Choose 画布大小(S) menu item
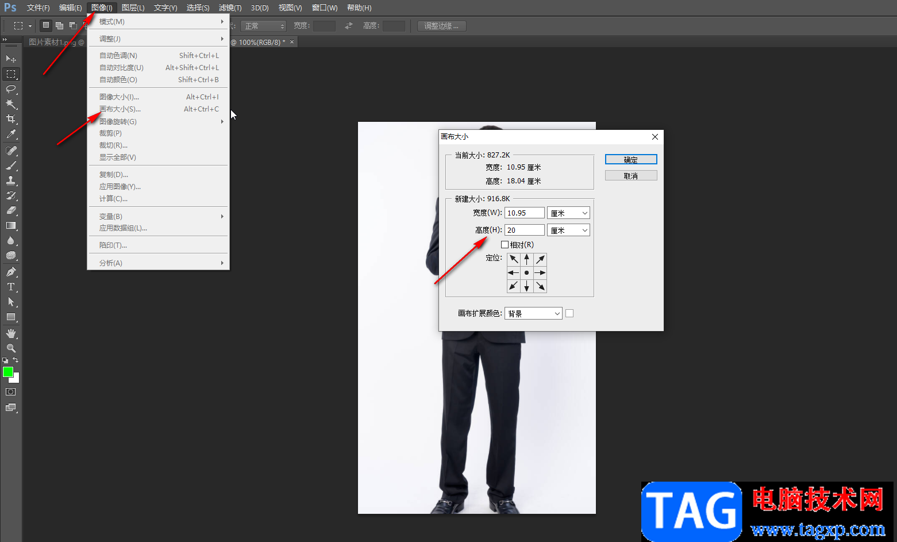The image size is (897, 542). pyautogui.click(x=158, y=109)
